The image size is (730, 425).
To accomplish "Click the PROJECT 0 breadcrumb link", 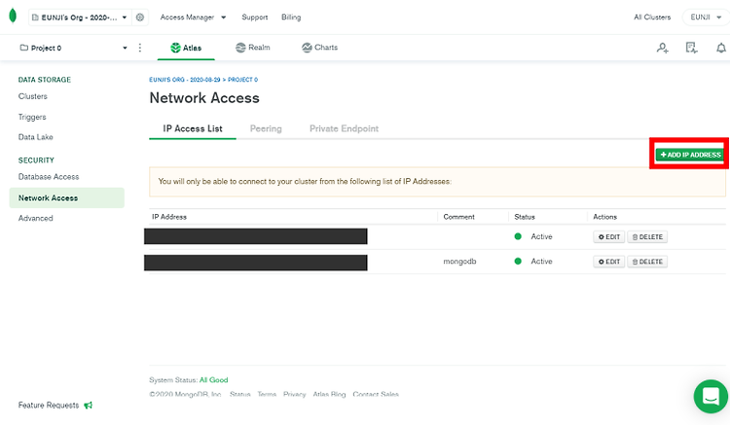I will [x=242, y=80].
